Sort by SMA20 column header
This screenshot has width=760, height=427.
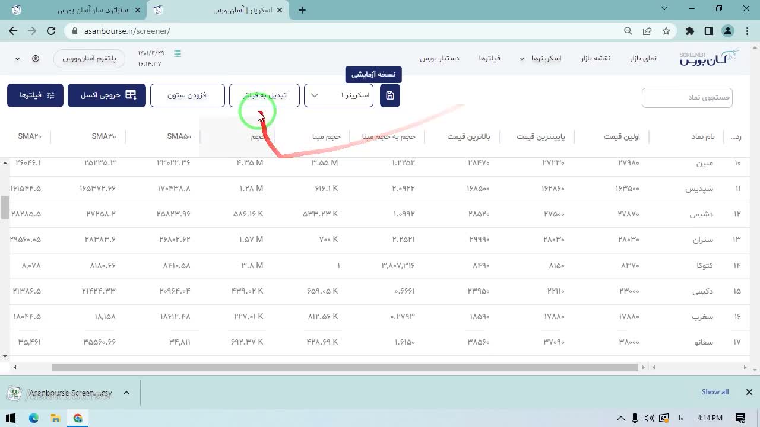point(30,136)
